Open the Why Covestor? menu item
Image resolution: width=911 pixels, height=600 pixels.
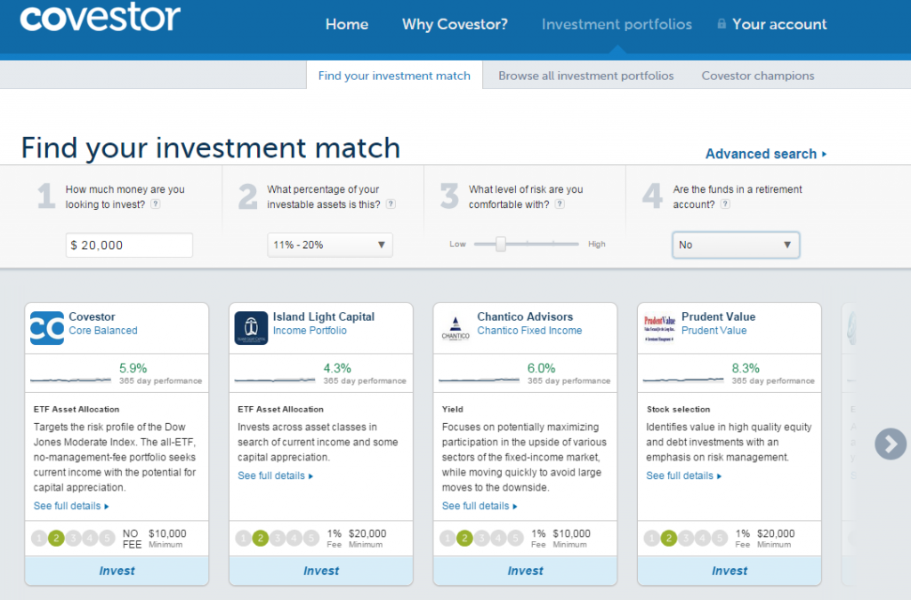455,24
